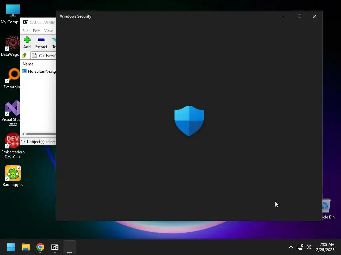Screen dimensions: 341x255
Task: Switch to 7-Zip in the taskbar
Action: (55, 247)
